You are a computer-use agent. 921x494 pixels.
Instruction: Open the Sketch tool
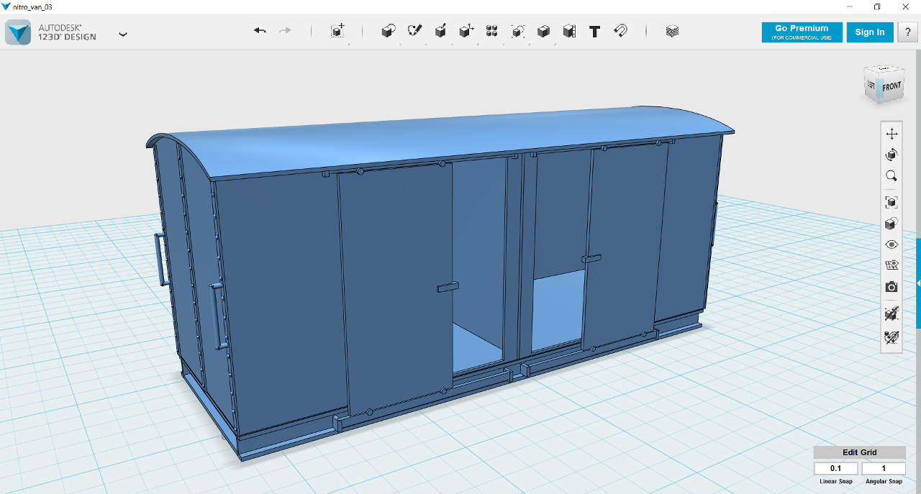point(414,31)
